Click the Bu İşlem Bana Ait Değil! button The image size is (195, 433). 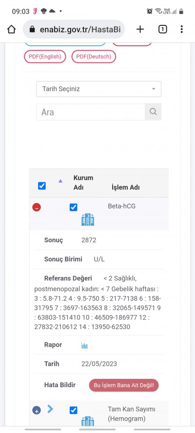[124, 385]
